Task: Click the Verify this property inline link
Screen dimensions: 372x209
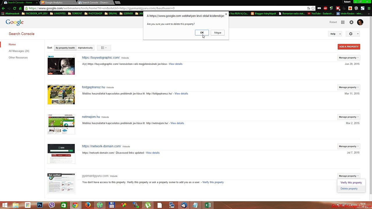Action: tap(213, 182)
